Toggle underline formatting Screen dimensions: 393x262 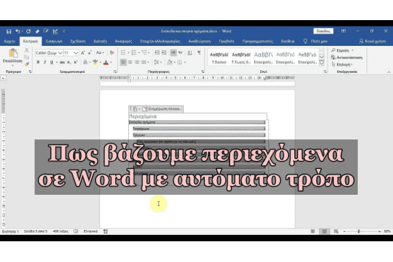tap(52, 62)
